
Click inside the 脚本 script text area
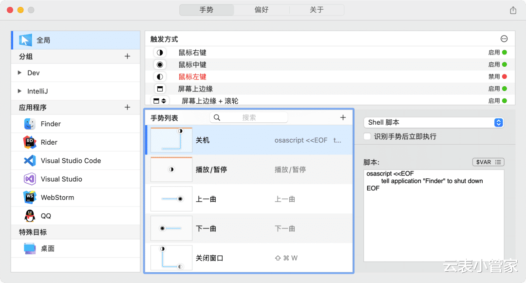pos(434,216)
